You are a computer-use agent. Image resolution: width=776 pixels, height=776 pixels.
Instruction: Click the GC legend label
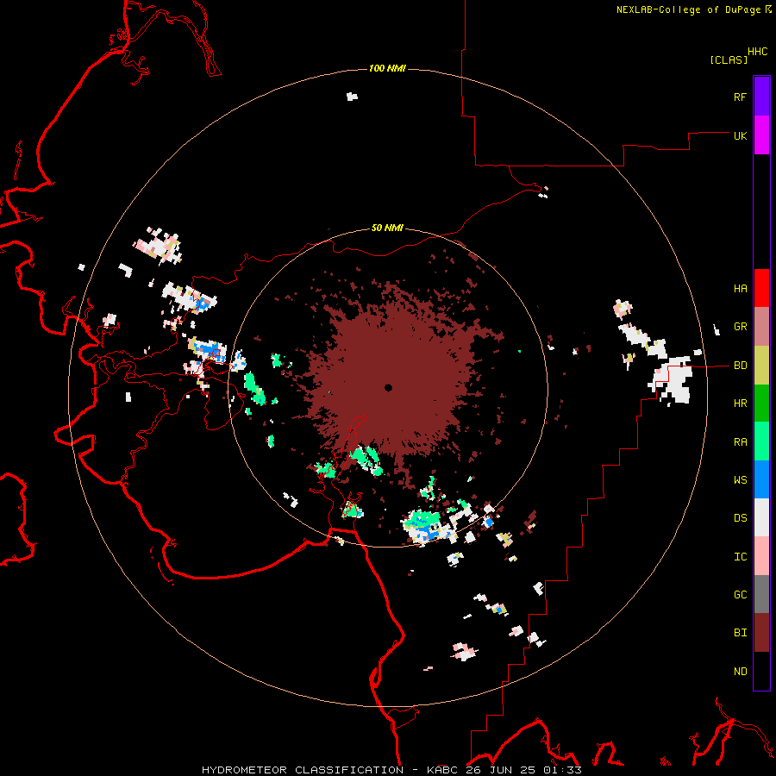click(740, 595)
